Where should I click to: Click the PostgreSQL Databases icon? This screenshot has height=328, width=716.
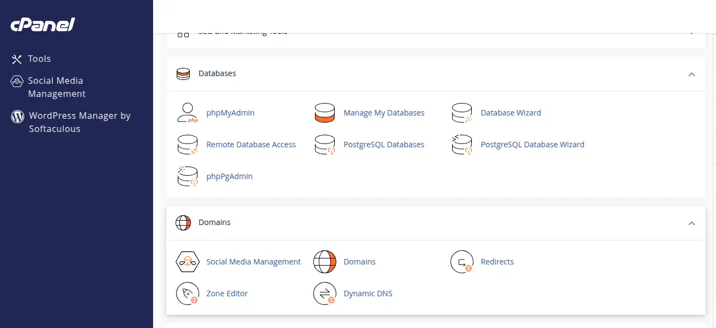[325, 145]
